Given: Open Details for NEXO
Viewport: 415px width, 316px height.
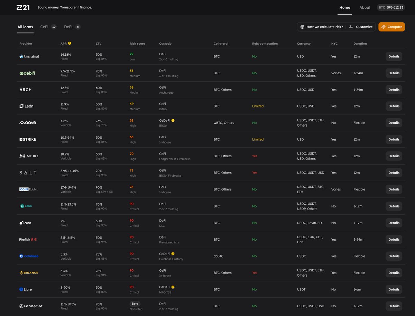Looking at the screenshot, I should pyautogui.click(x=394, y=156).
